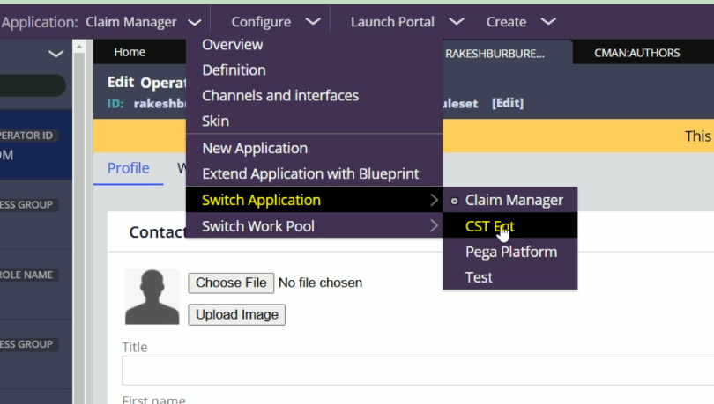714x404 pixels.
Task: Click the Choose File button
Action: (231, 283)
